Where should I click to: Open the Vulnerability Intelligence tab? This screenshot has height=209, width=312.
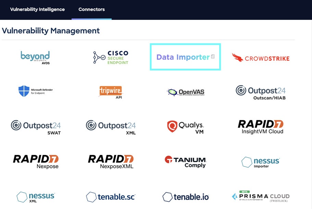[37, 9]
